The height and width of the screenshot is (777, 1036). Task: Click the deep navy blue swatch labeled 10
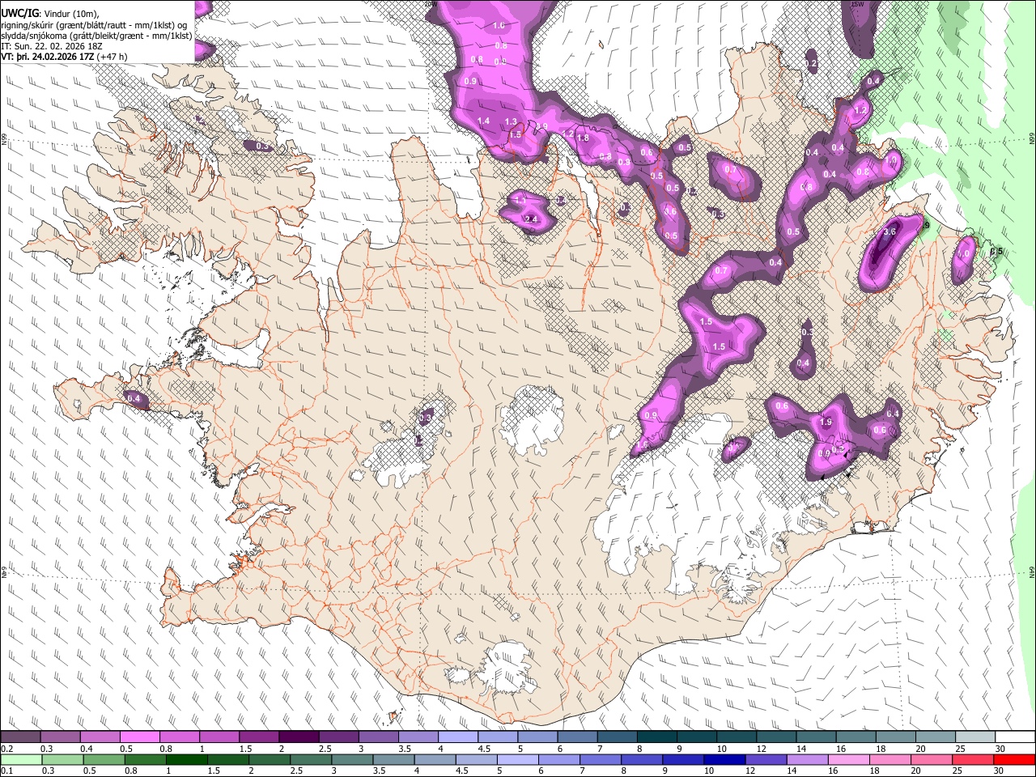724,760
